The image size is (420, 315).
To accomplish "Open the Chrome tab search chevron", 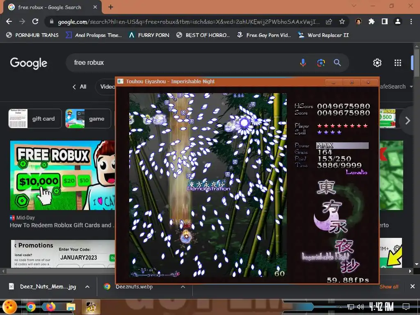I will pos(354,6).
